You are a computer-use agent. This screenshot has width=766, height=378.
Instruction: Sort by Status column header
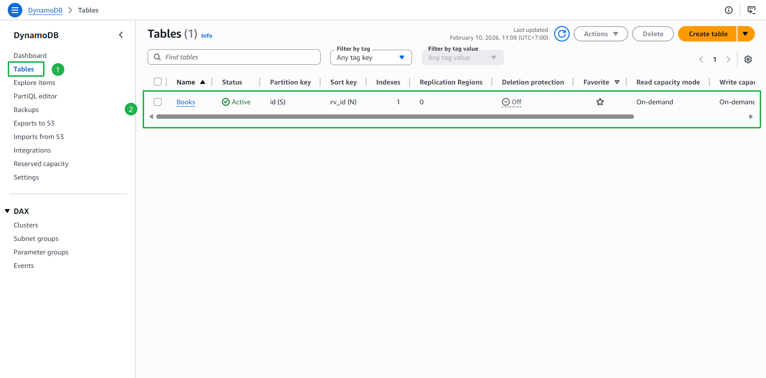232,82
